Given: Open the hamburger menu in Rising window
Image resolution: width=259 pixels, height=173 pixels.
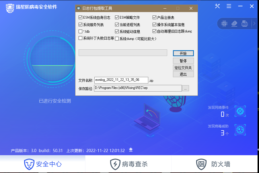Looking at the screenshot, I should click(x=229, y=6).
